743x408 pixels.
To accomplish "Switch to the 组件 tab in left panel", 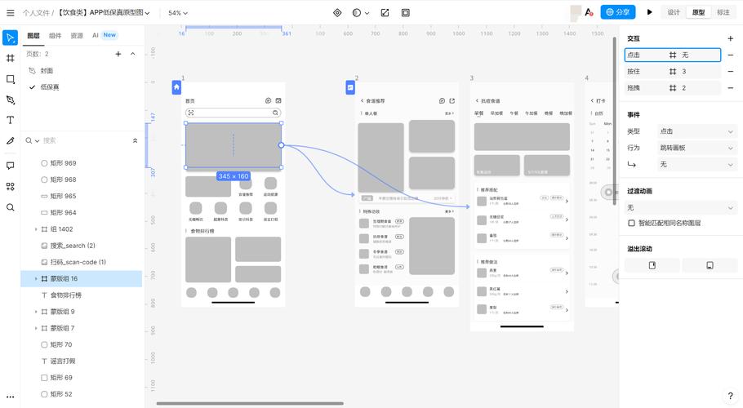I will pos(56,36).
